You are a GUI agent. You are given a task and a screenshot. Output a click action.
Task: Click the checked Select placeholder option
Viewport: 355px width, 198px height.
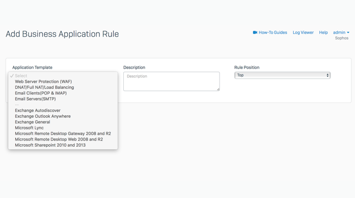[x=63, y=76]
